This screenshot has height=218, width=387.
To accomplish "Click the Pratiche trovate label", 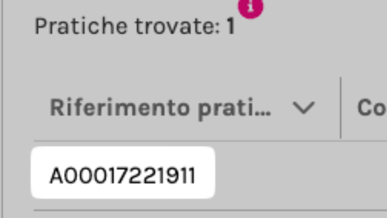I will [127, 26].
